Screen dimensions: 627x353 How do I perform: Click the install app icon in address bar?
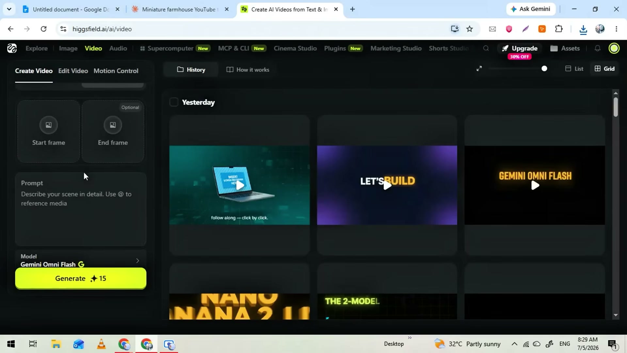coord(455,29)
